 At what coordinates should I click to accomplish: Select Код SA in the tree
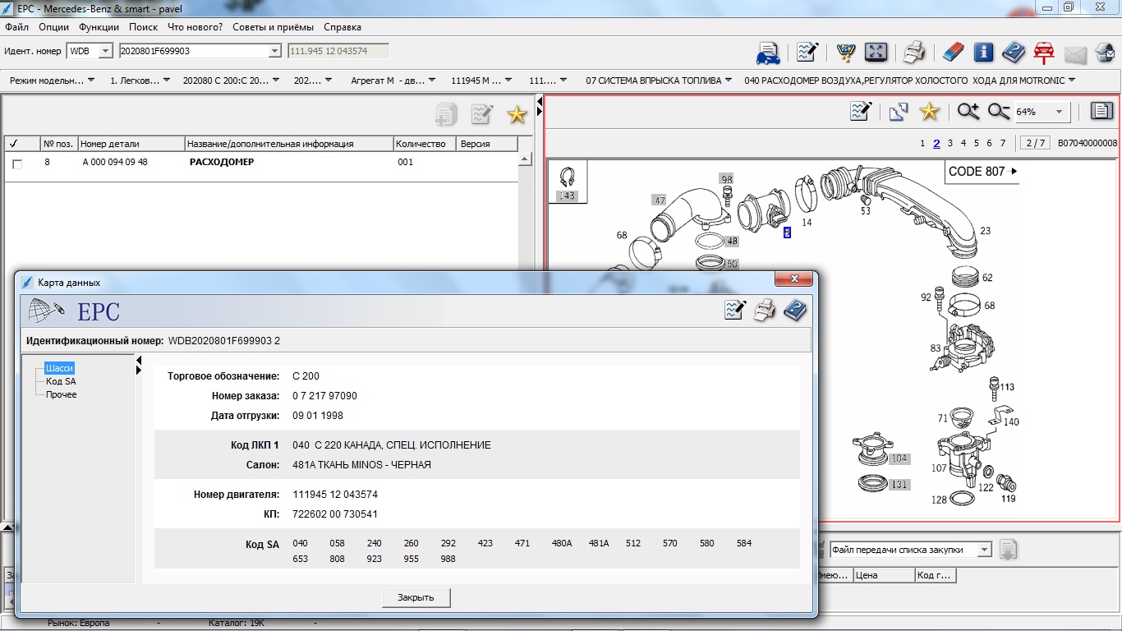click(61, 381)
